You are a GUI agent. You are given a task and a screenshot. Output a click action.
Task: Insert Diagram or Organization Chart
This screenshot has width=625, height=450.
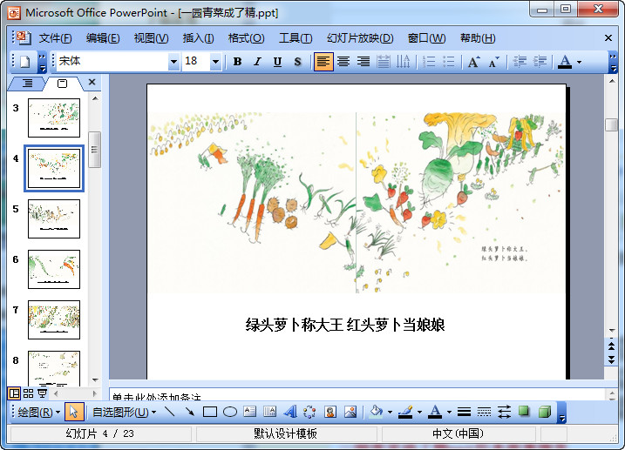coord(309,412)
